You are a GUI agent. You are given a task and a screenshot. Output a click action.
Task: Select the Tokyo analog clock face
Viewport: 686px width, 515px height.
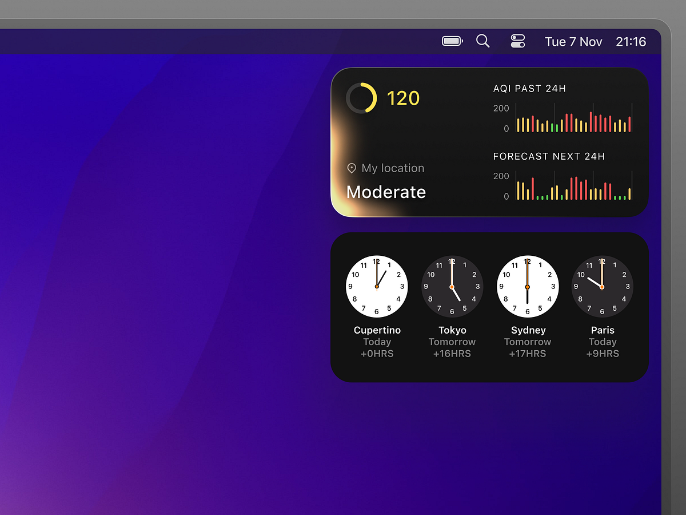(452, 286)
